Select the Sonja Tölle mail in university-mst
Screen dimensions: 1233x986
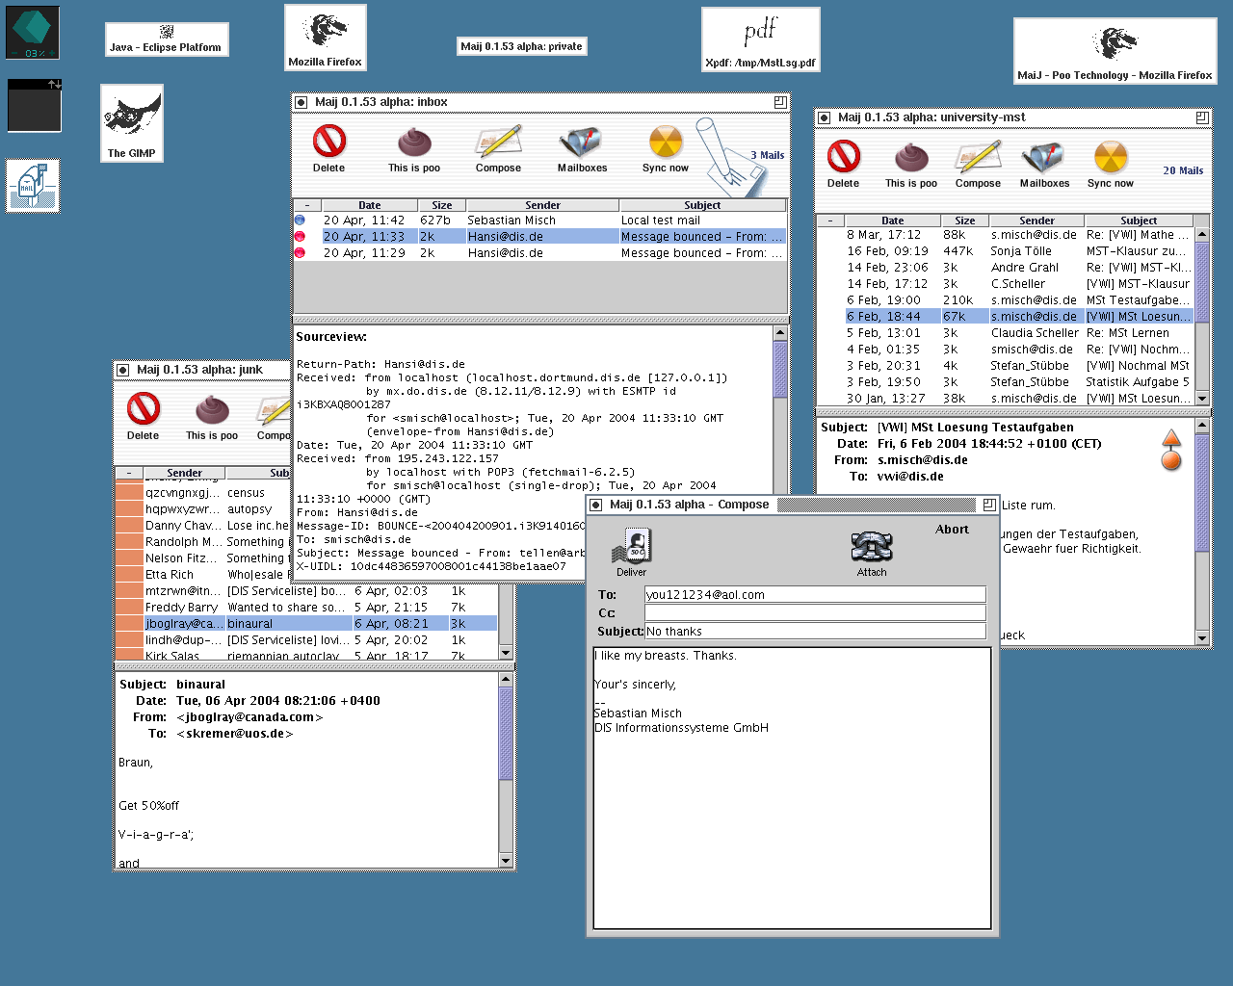[x=1006, y=251]
